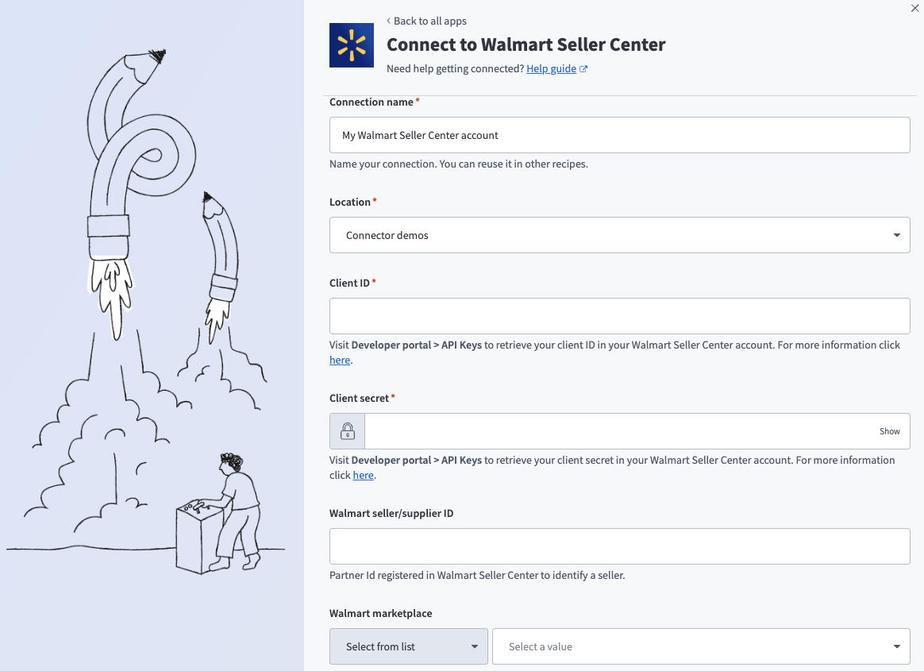Dismiss the panel with the X icon
924x671 pixels.
coord(914,9)
